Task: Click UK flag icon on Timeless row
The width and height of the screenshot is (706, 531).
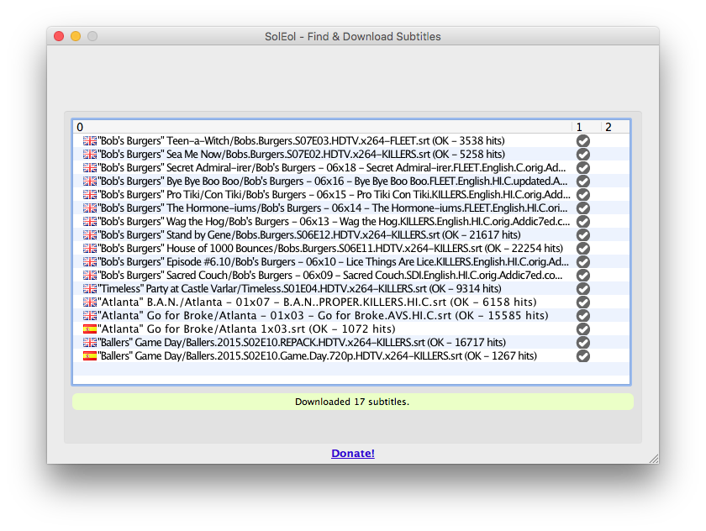Action: [x=90, y=288]
